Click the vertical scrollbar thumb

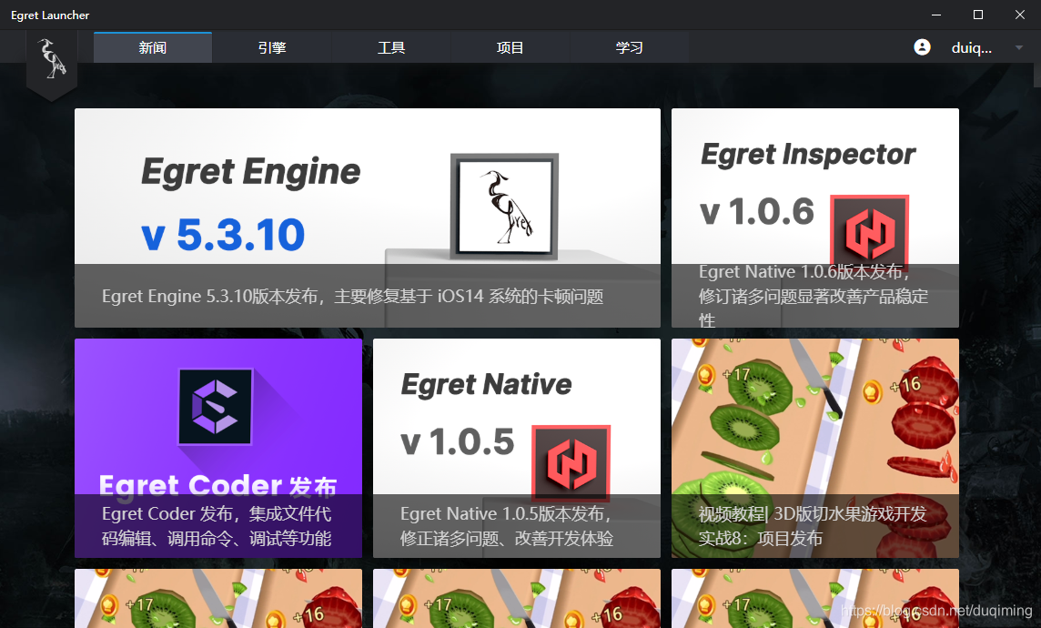(x=1037, y=75)
